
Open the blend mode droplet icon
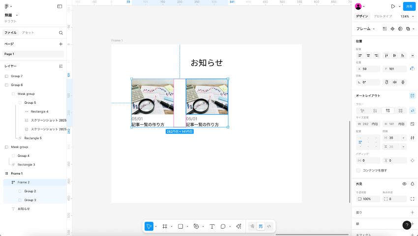413,184
